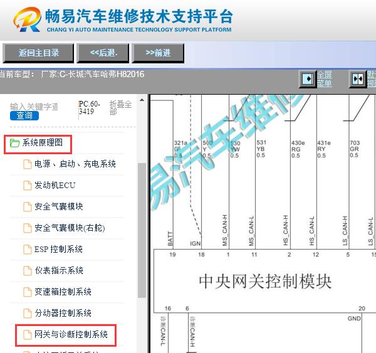Click the 折叠全部 collapse-all link
The height and width of the screenshot is (353, 376).
[120, 108]
